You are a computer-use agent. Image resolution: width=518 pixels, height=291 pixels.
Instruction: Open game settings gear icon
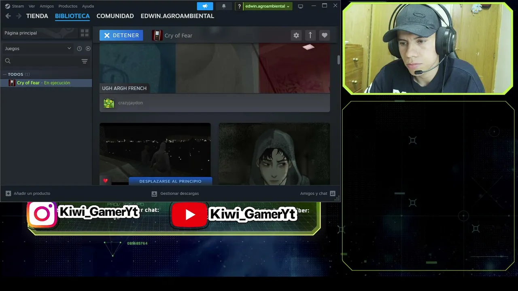point(296,35)
